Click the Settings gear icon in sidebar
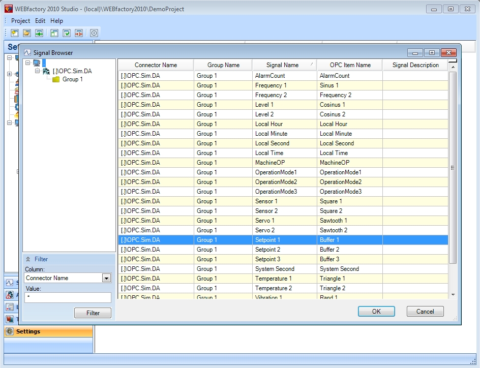480x368 pixels. tap(10, 331)
